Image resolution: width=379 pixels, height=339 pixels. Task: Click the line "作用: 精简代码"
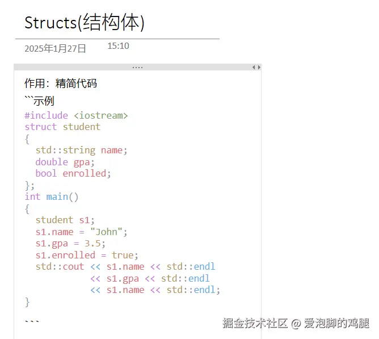pos(61,83)
